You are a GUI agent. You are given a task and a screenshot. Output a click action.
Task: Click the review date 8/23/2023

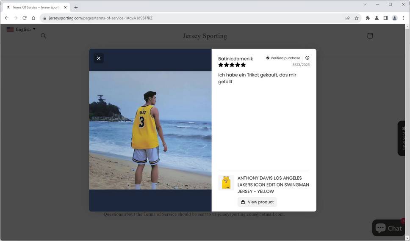click(301, 65)
